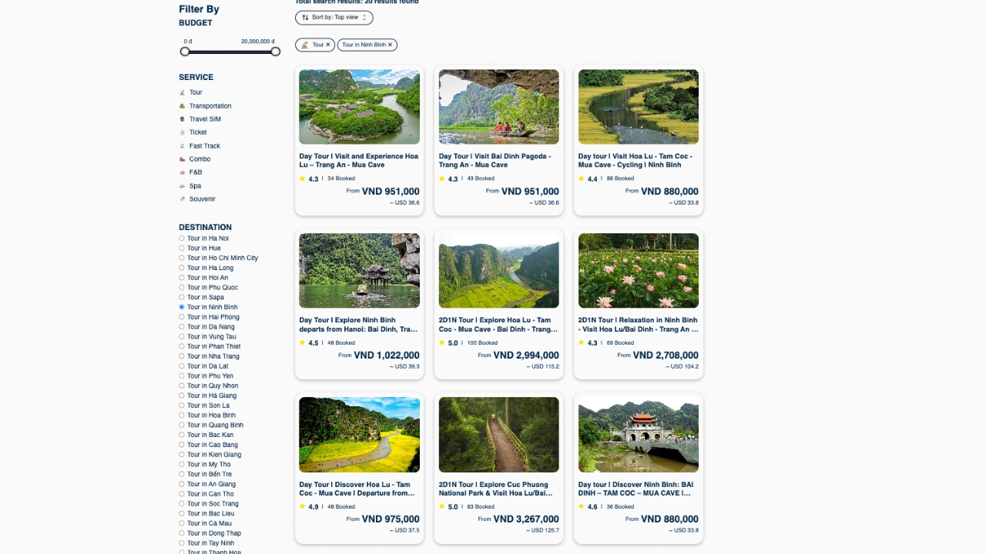
Task: Select Tour in Phu Quoc destination
Action: click(182, 287)
